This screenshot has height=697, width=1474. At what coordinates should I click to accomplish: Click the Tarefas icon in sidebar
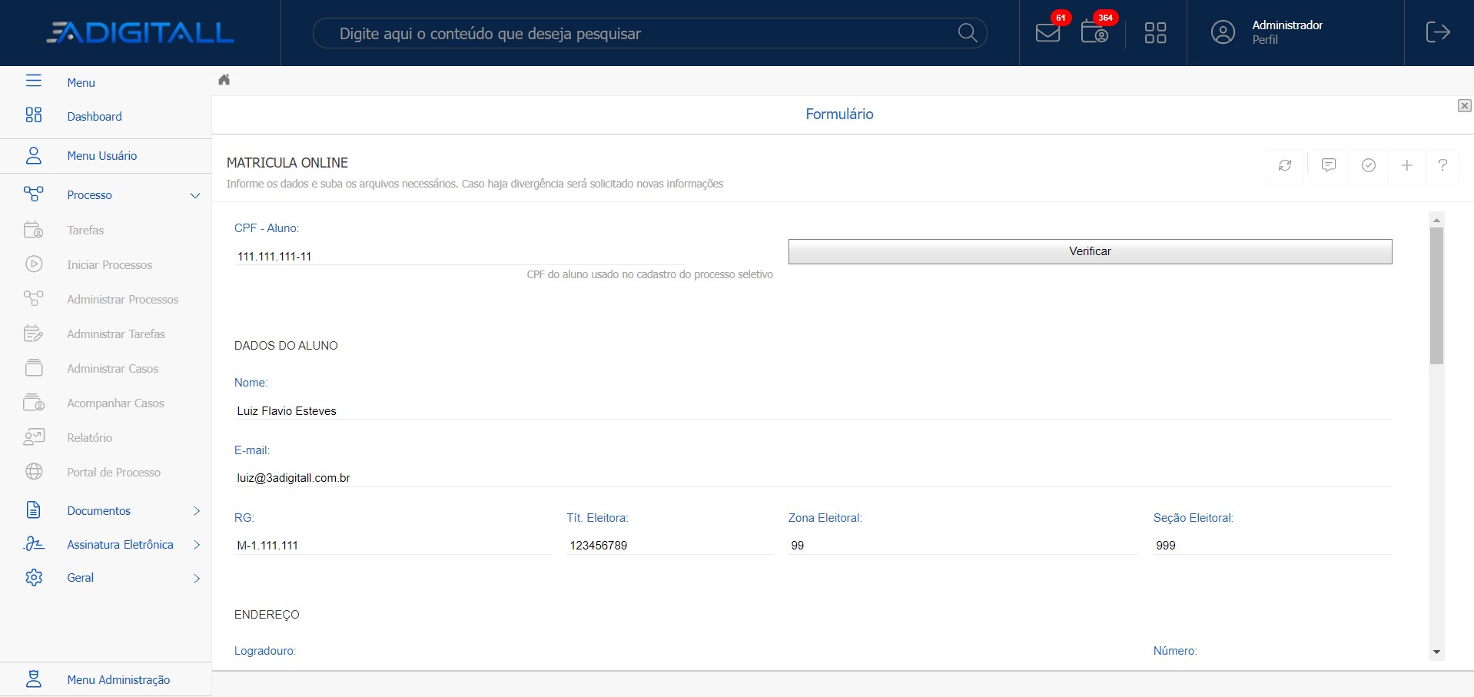(34, 230)
